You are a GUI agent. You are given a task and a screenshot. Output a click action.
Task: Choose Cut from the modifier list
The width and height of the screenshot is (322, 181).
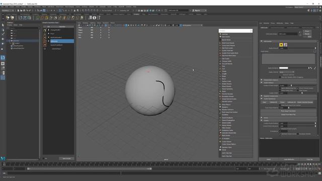coord(223,69)
